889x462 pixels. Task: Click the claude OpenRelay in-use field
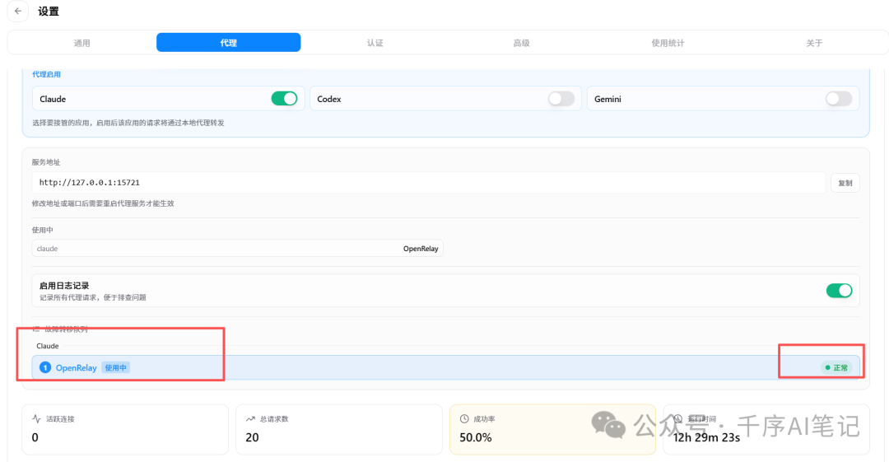point(238,249)
